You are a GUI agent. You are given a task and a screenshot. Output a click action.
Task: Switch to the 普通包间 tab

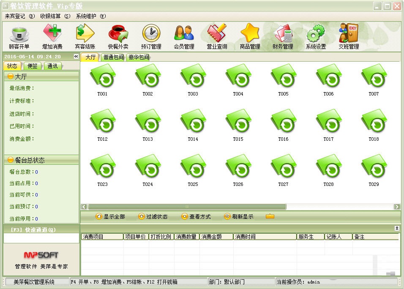(112, 57)
